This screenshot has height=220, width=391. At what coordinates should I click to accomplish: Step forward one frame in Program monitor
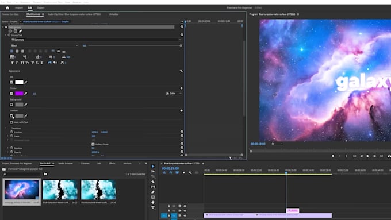pos(374,156)
